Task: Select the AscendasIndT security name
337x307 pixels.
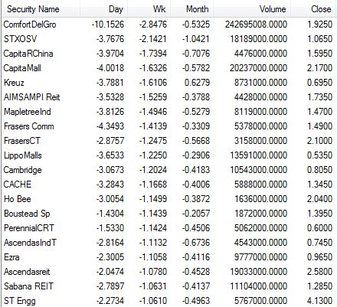Action: [x=30, y=243]
